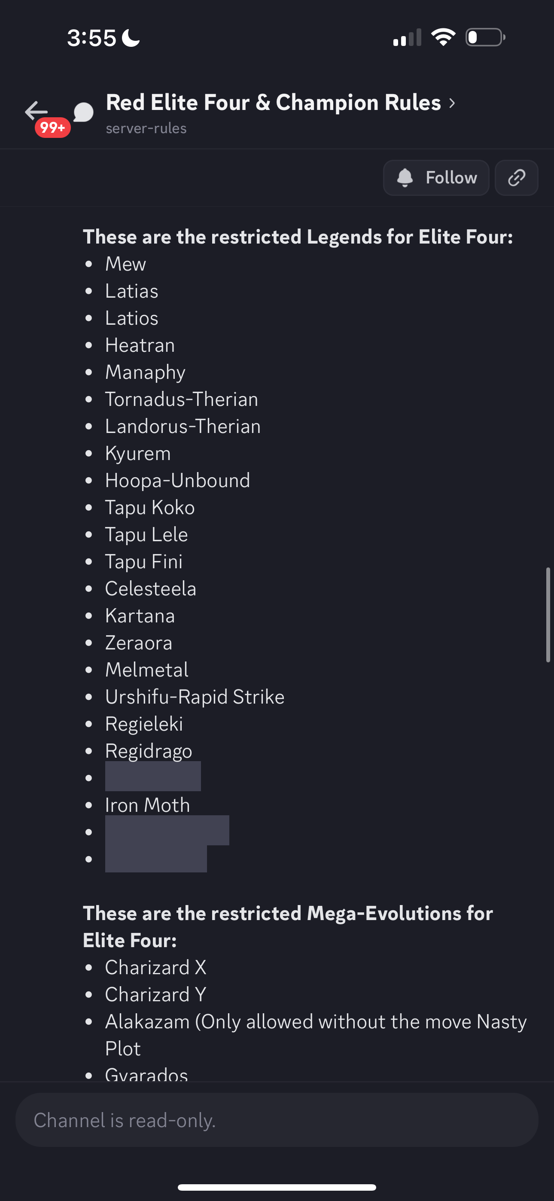
Task: Tap the battery status icon
Action: click(485, 37)
